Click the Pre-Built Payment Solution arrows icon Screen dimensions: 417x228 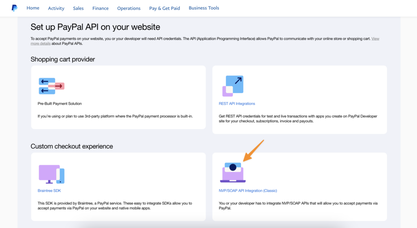coord(52,86)
